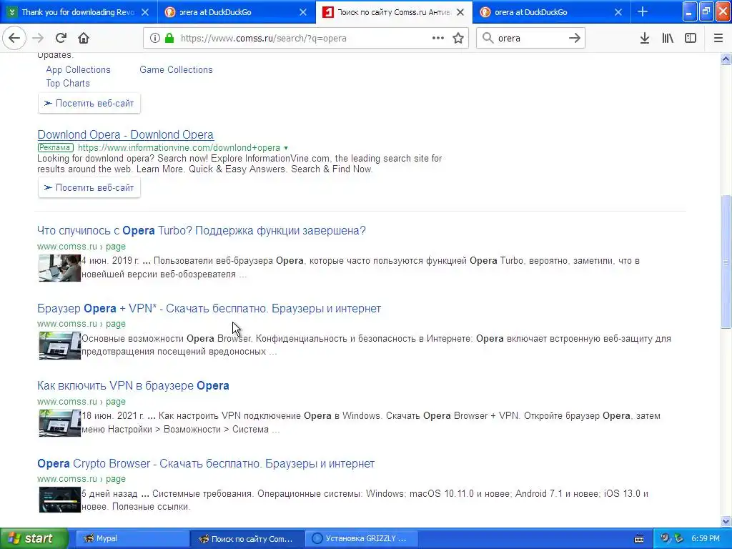Click the vertical scrollbar thumb
The image size is (732, 549).
[x=726, y=262]
